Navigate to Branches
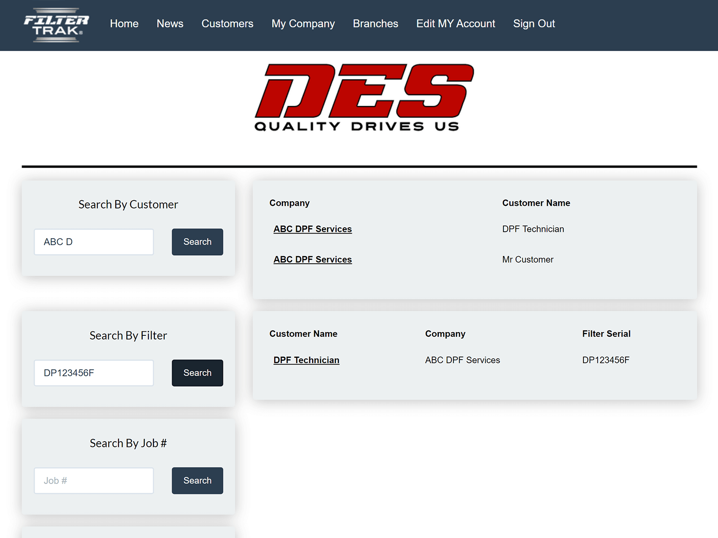Screen dimensions: 718x538 (376, 24)
